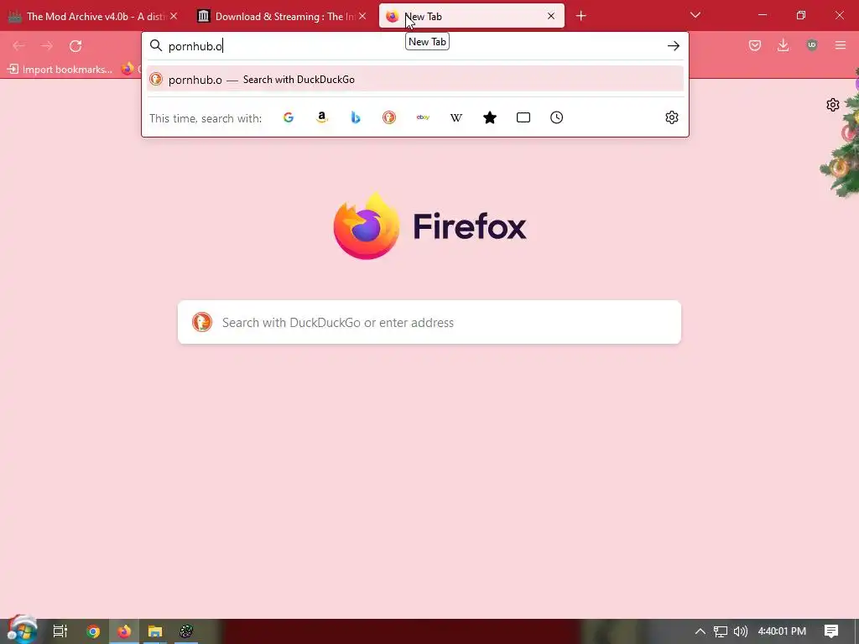Open Task View on the taskbar
The height and width of the screenshot is (644, 859).
click(60, 631)
